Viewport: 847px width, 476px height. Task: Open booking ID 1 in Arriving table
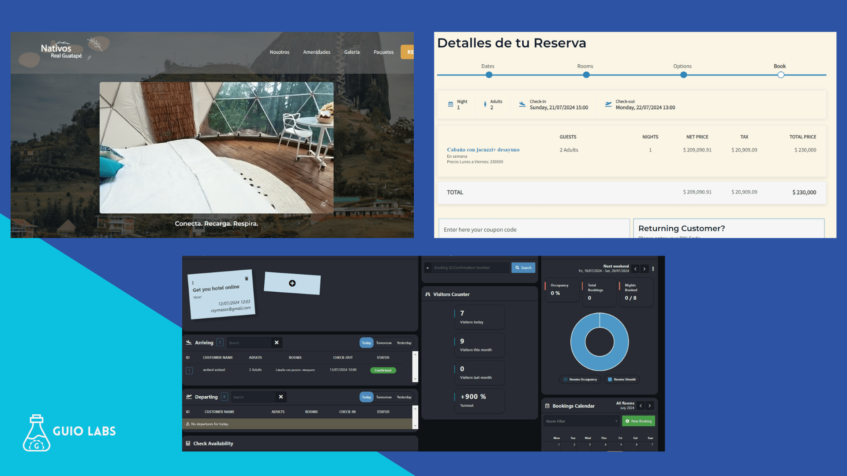click(189, 371)
